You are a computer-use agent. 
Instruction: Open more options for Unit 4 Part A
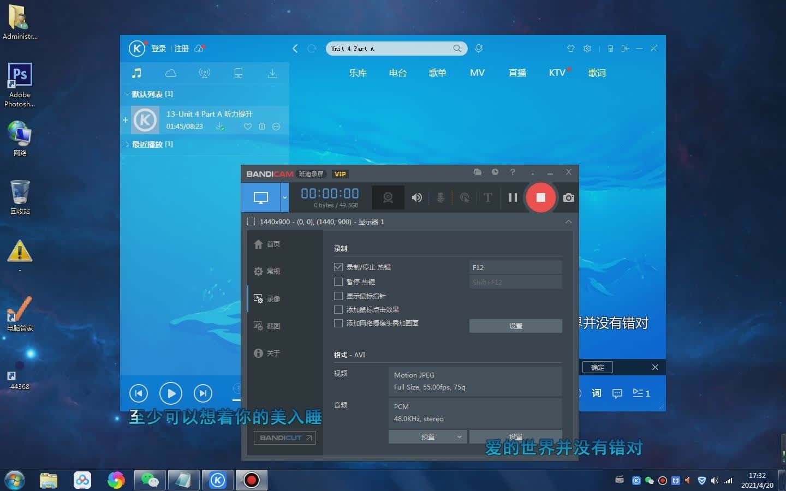[276, 127]
